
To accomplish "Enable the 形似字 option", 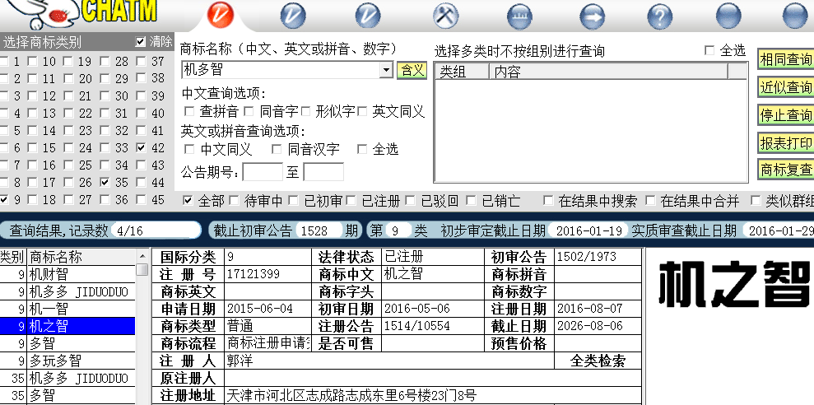I will pyautogui.click(x=305, y=111).
